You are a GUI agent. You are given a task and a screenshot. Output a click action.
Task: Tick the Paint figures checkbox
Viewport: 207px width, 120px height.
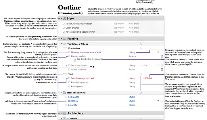click(x=69, y=86)
